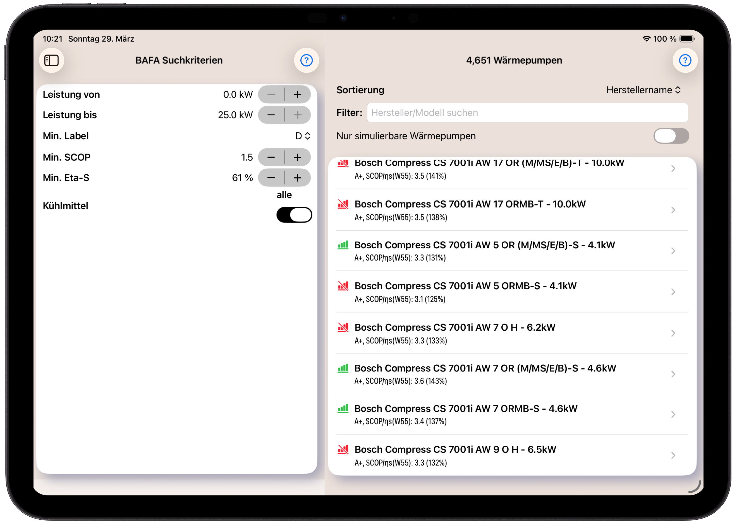Click green chart icon for AW 7 ORMB-S

343,409
